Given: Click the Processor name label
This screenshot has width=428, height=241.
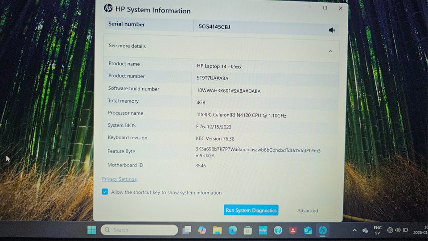Looking at the screenshot, I should pos(125,113).
